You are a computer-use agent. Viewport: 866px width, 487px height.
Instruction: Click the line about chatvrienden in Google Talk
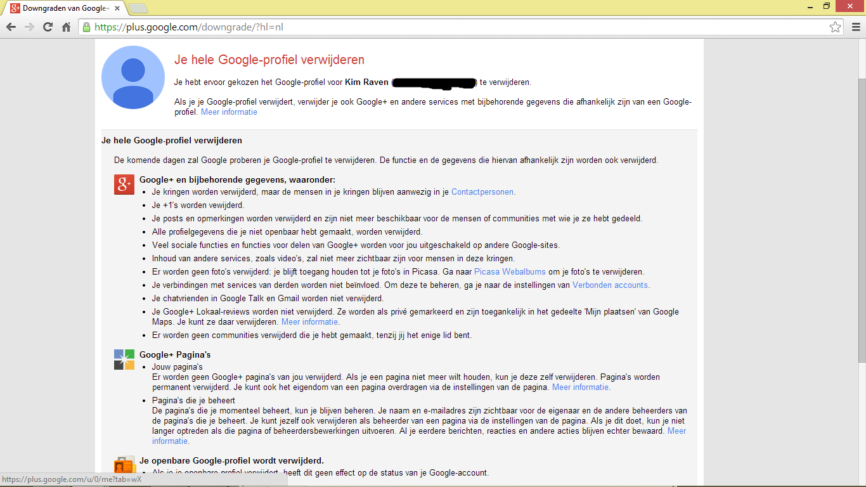click(x=268, y=298)
